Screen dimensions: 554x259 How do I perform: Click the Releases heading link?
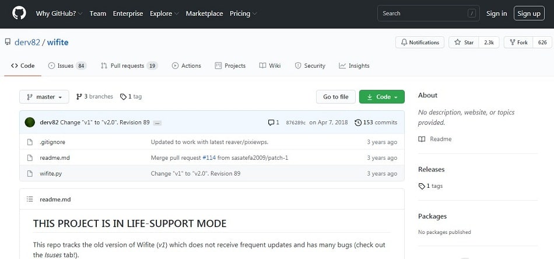(432, 169)
